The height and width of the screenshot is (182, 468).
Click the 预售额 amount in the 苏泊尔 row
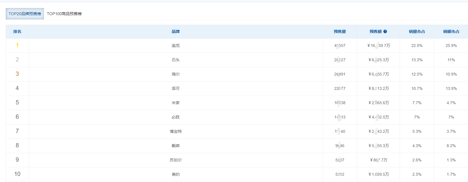tap(379, 160)
